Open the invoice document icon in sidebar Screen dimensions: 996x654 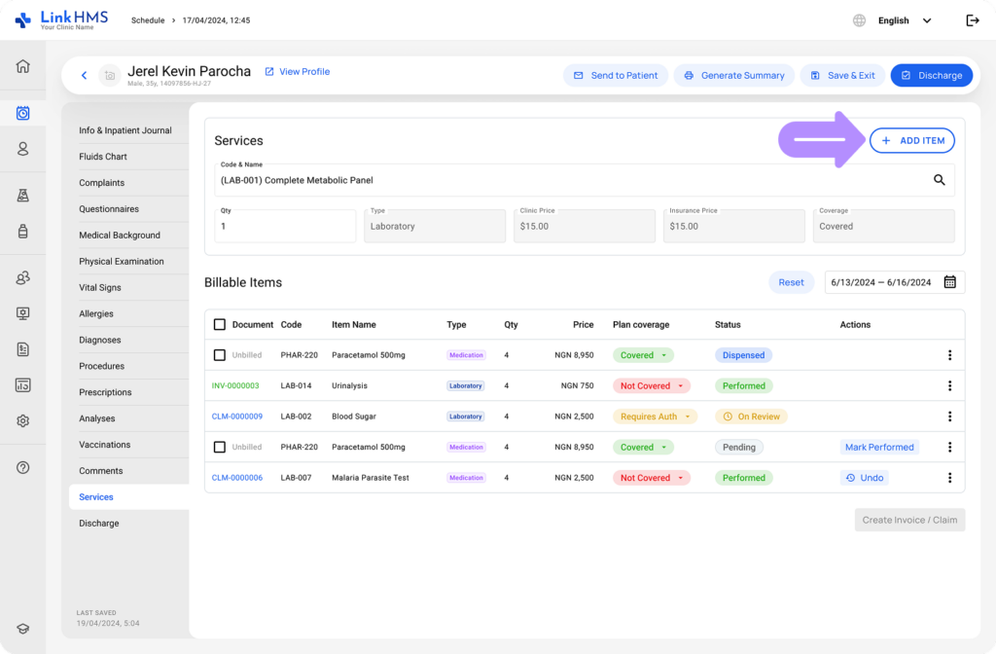(x=23, y=349)
